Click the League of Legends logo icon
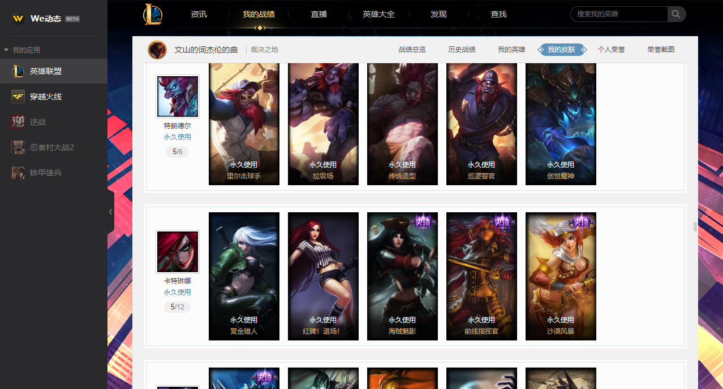This screenshot has height=389, width=723. [x=152, y=14]
